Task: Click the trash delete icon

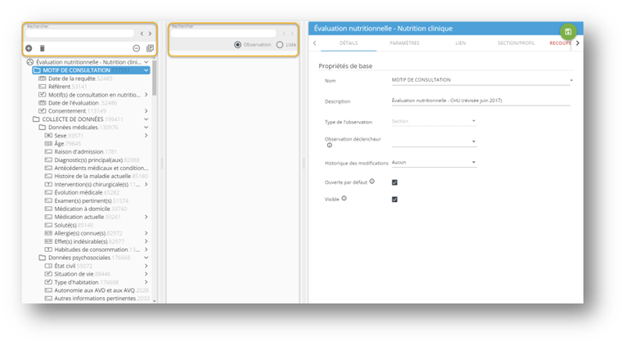Action: click(x=43, y=49)
